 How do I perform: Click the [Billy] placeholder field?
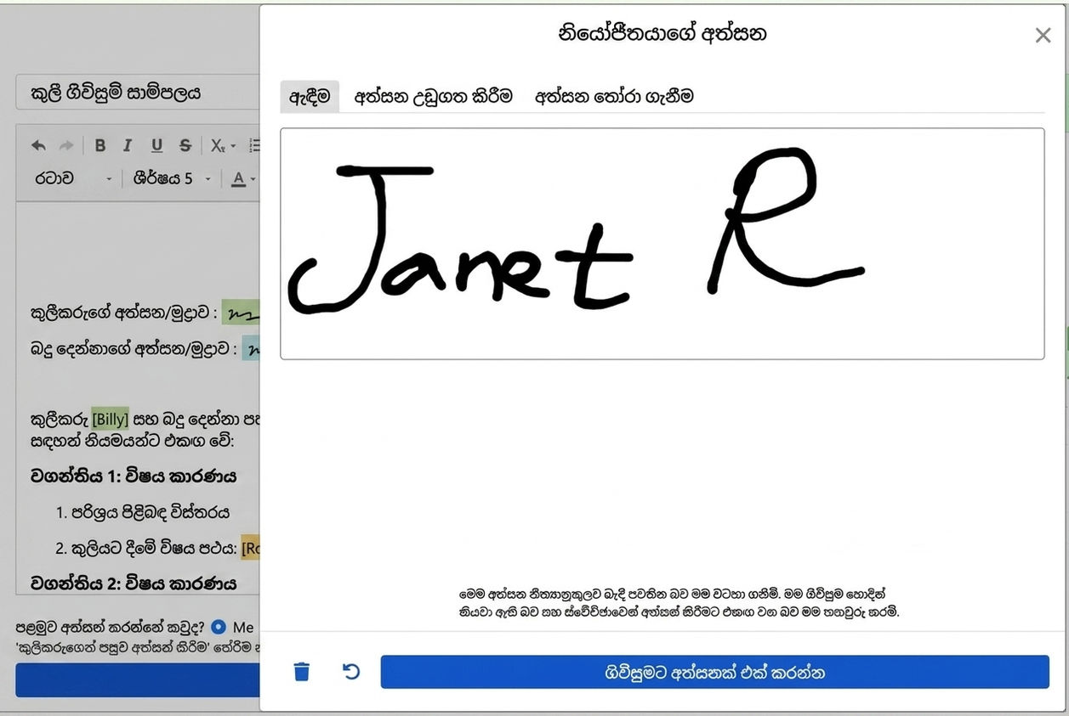coord(111,418)
